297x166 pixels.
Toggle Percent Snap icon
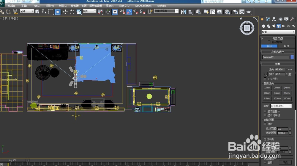136,12
